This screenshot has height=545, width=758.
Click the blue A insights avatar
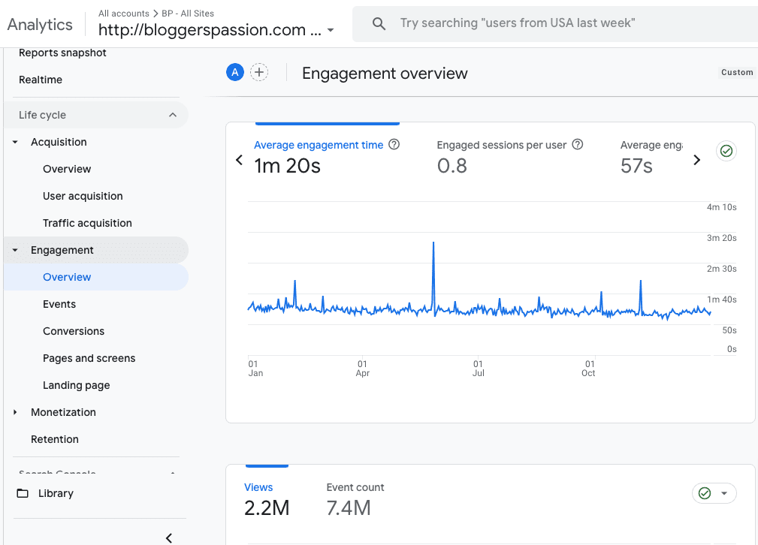pos(234,72)
